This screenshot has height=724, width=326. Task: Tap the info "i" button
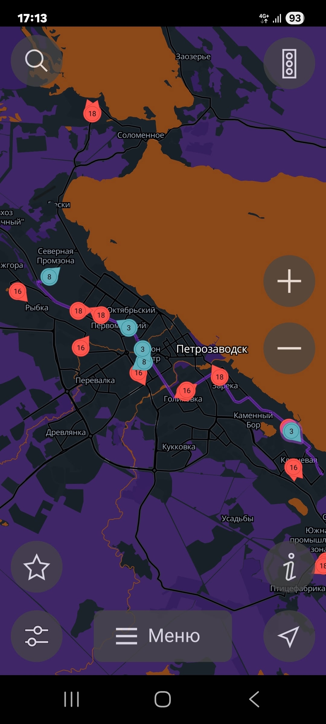(x=289, y=567)
